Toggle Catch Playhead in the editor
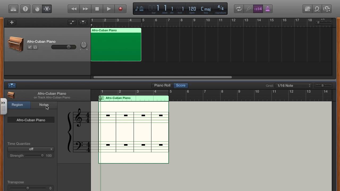The image size is (340, 191). coord(12,85)
